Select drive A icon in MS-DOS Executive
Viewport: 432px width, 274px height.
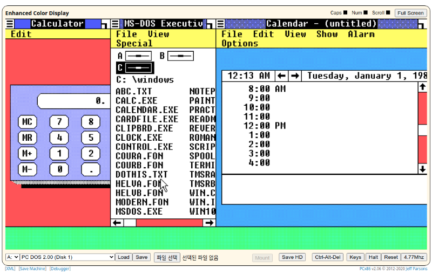[137, 56]
